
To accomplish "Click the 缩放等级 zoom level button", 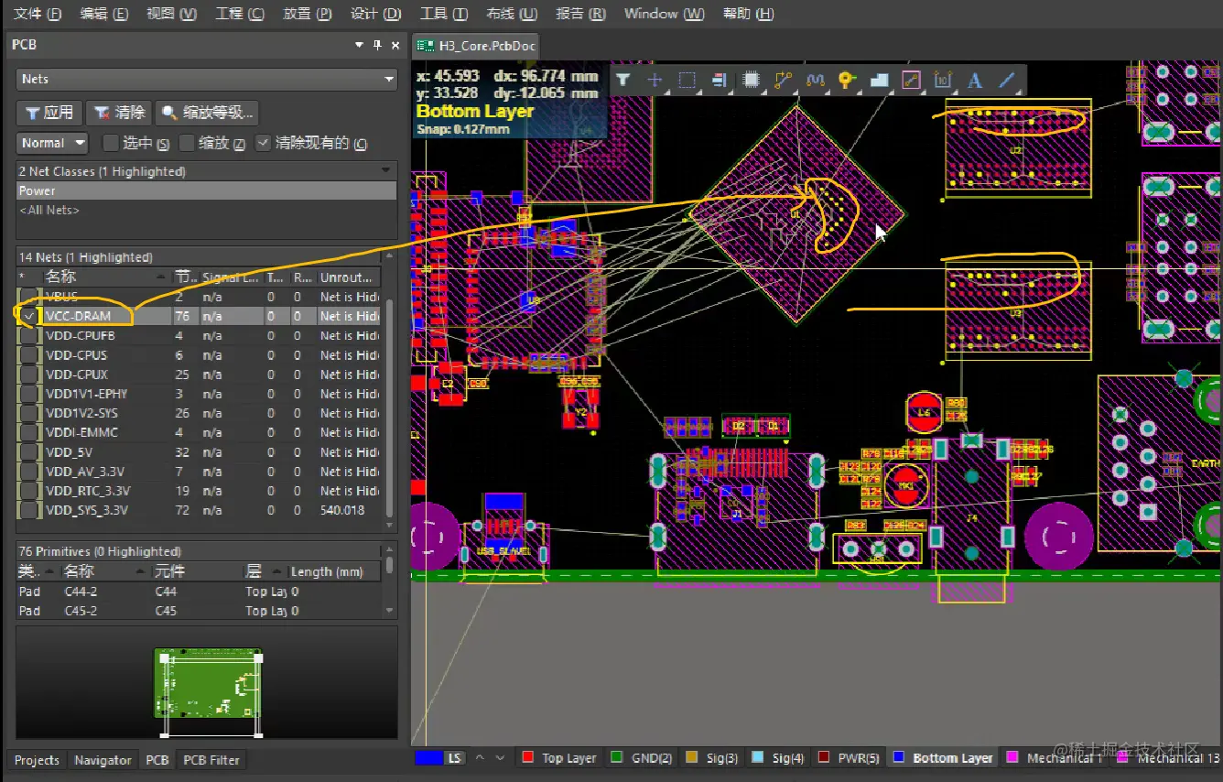I will coord(208,113).
